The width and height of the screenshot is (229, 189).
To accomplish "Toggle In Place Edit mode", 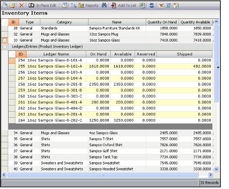I will [43, 6].
